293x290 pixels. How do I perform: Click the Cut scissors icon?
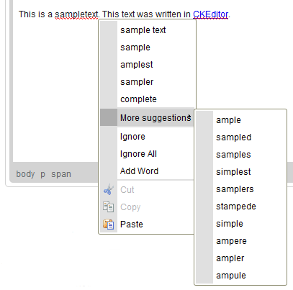(x=109, y=189)
